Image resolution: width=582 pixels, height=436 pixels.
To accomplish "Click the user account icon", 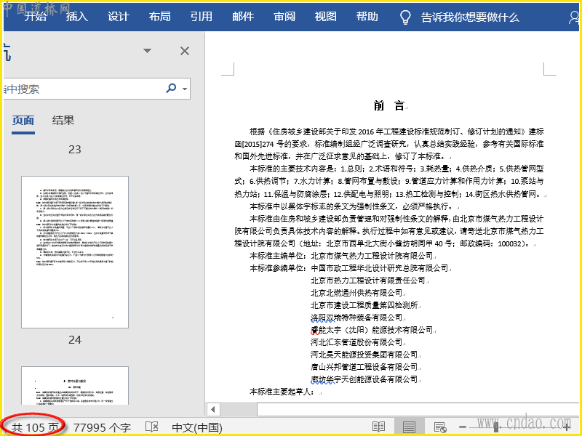I will (573, 17).
